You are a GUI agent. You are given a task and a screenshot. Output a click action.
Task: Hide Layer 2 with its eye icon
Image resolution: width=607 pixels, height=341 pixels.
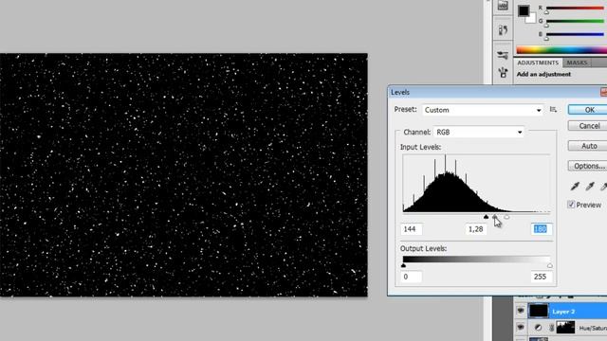click(521, 311)
